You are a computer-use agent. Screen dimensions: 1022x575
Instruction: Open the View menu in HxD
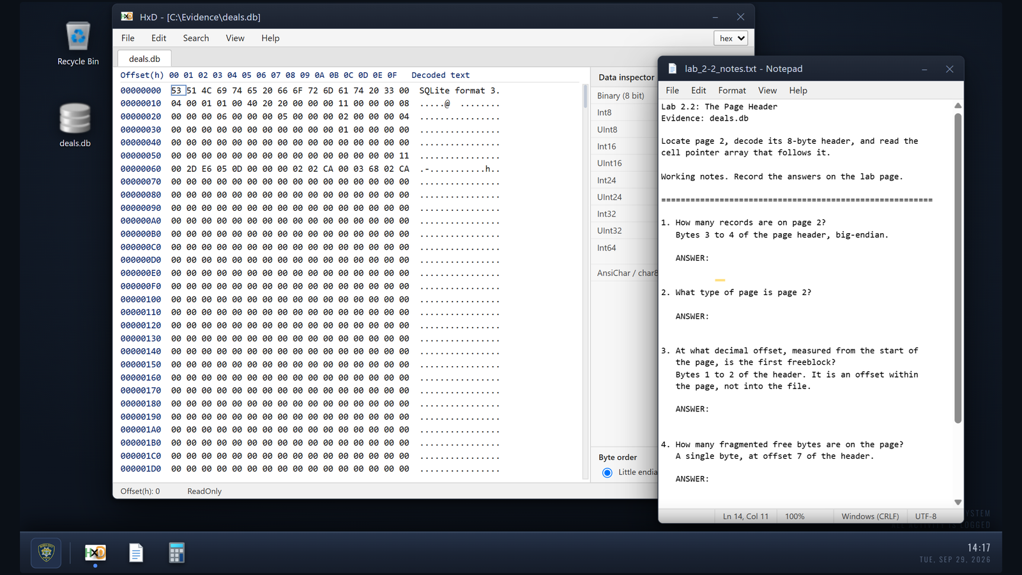click(235, 38)
